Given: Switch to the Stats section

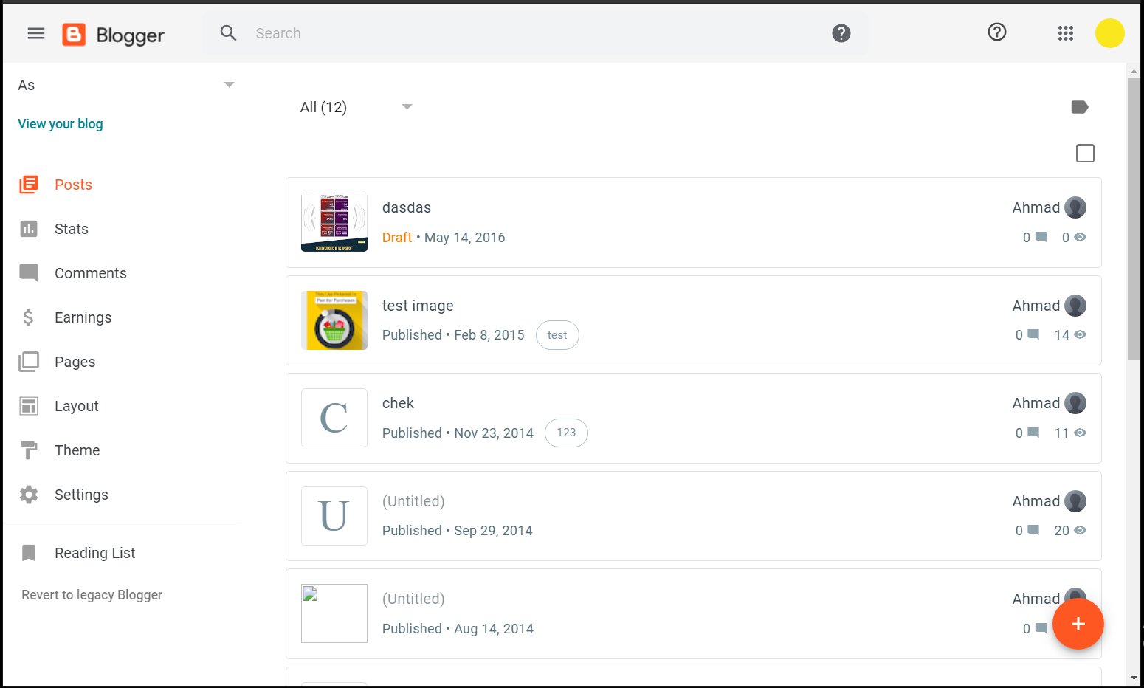Looking at the screenshot, I should (x=71, y=228).
